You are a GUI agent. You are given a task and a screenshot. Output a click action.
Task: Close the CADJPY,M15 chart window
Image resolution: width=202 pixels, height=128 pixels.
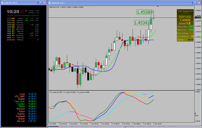[45, 3]
